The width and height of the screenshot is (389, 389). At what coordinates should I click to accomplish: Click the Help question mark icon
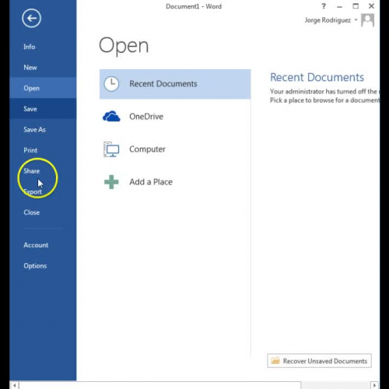(x=324, y=6)
